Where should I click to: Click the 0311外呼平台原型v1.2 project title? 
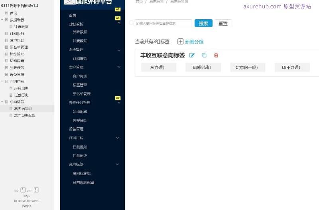click(20, 6)
